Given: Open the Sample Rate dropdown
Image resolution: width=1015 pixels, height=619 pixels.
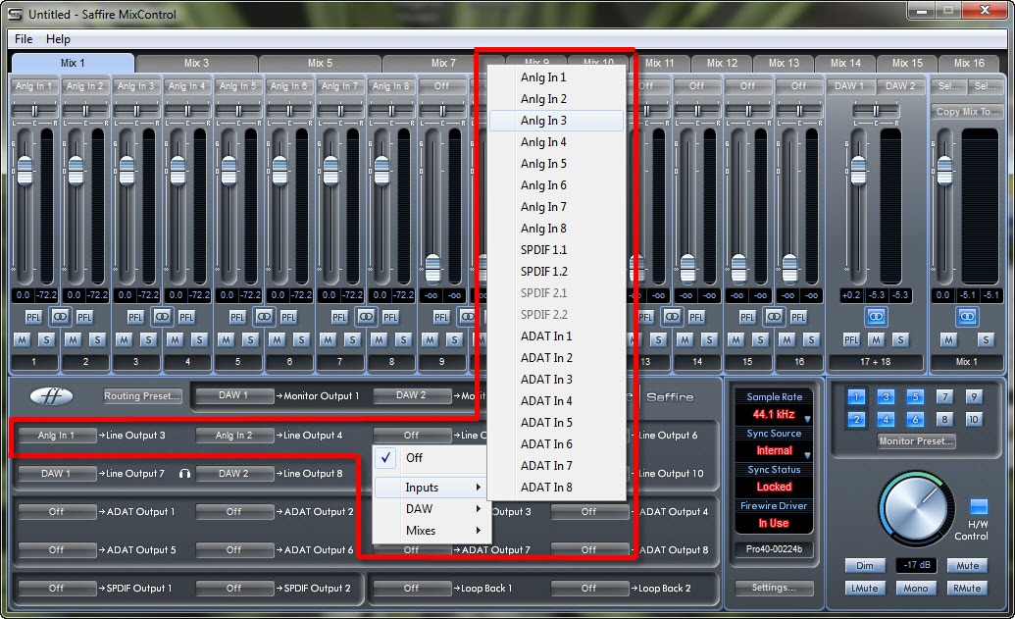Looking at the screenshot, I should (x=775, y=414).
